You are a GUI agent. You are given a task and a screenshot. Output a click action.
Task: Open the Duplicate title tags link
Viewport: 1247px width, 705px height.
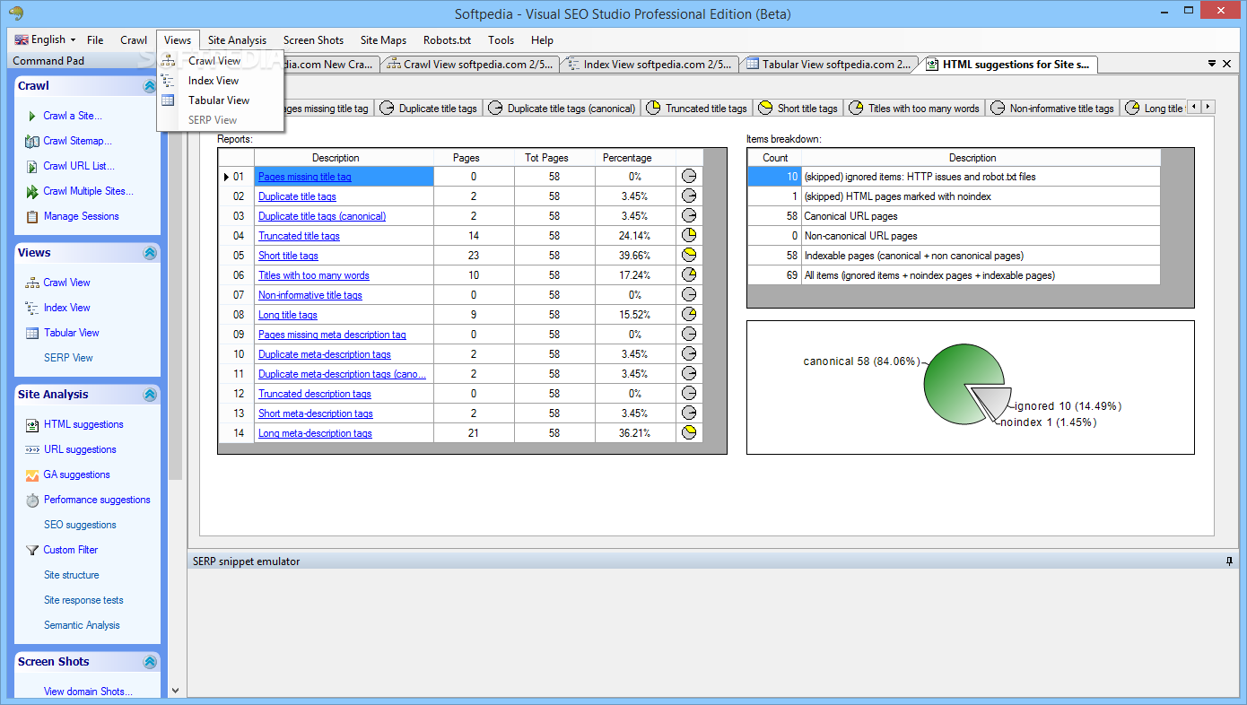[297, 196]
